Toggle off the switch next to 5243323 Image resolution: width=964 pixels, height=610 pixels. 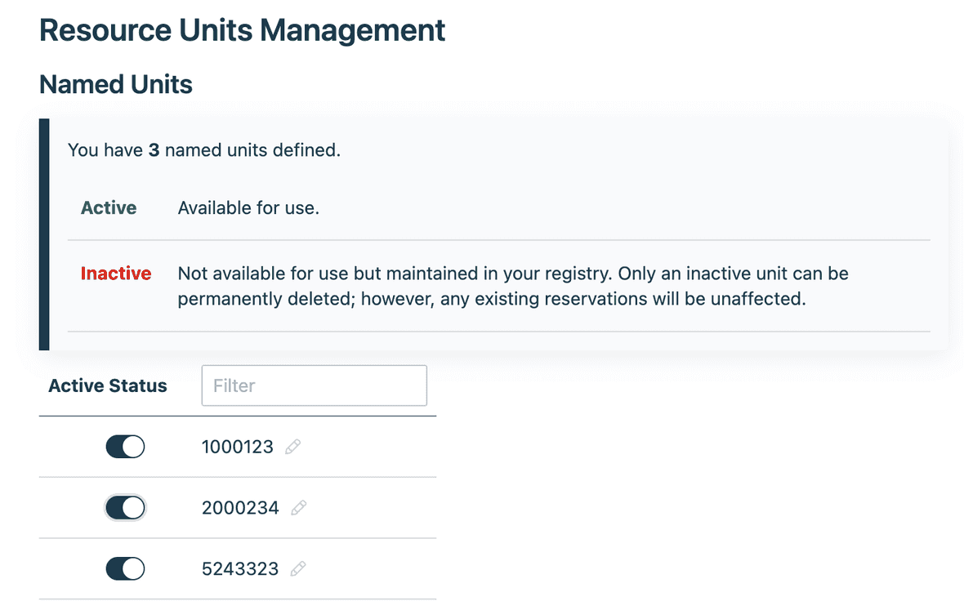tap(125, 568)
